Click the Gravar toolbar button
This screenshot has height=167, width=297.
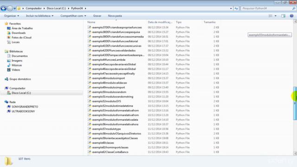click(97, 16)
